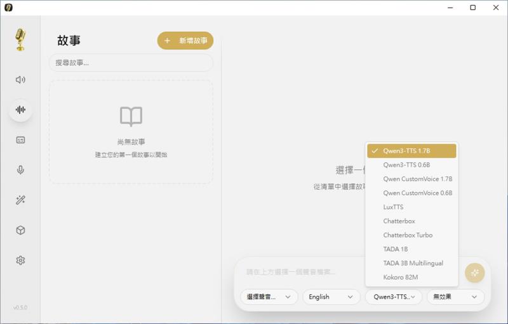Screen dimensions: 508x324
Task: Focus the 搜尋故事 search field
Action: [131, 63]
